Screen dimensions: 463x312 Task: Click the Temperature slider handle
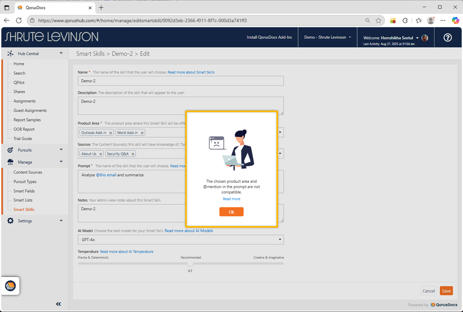tap(190, 263)
